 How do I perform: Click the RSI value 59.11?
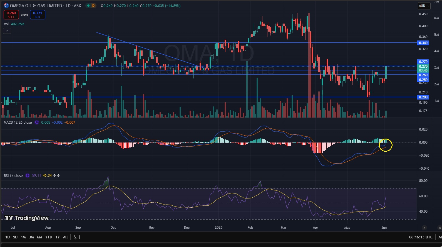(36, 175)
